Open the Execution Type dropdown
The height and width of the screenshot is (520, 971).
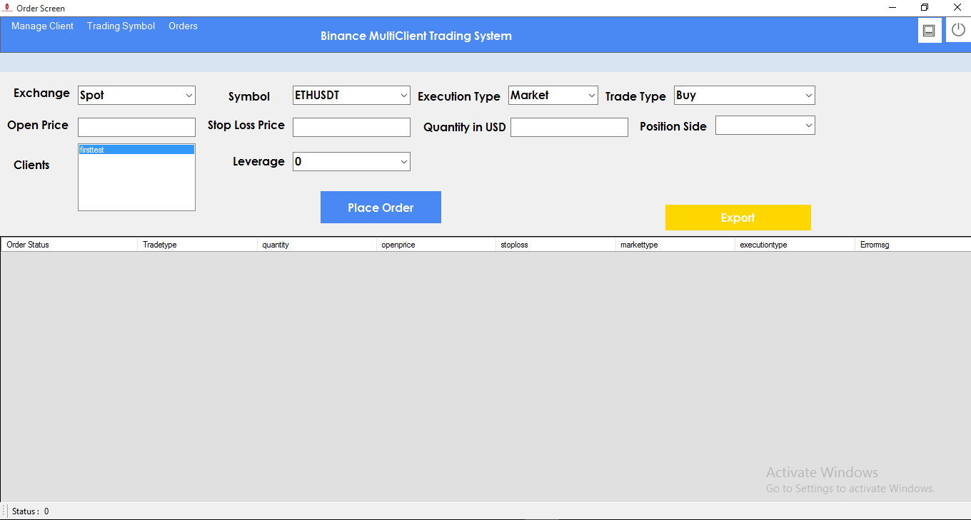(553, 95)
